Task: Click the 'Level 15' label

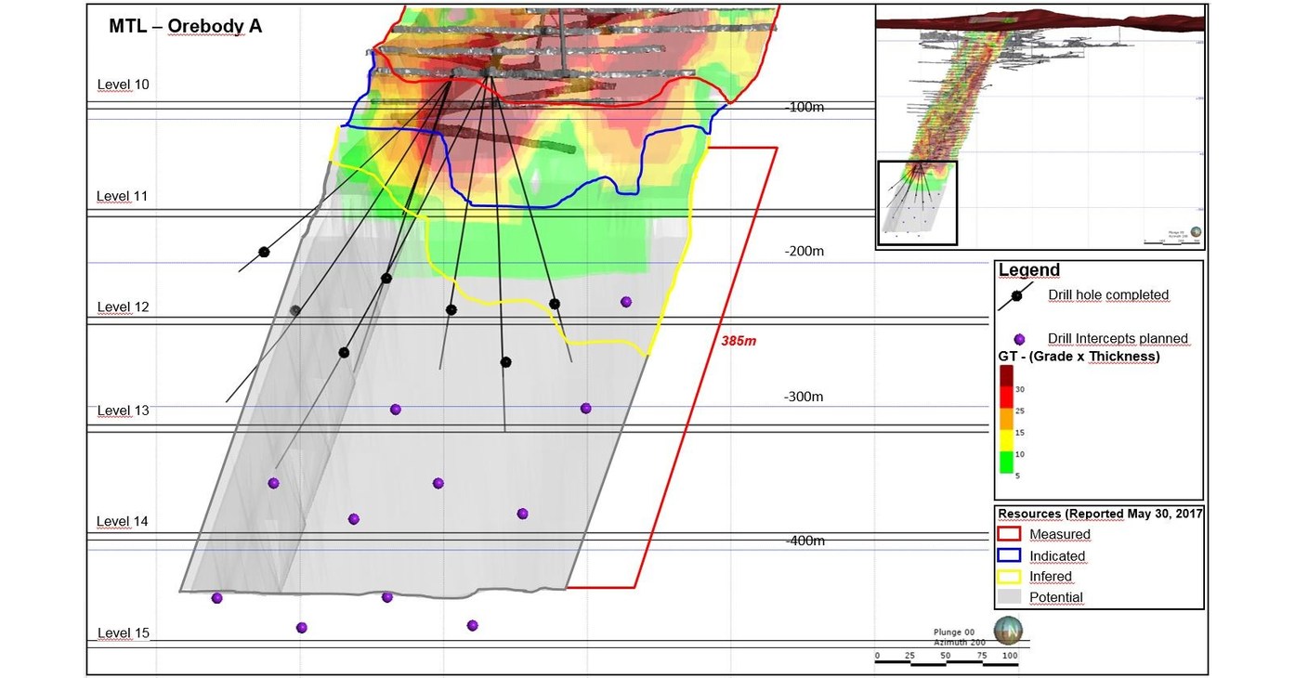Action: coord(123,633)
